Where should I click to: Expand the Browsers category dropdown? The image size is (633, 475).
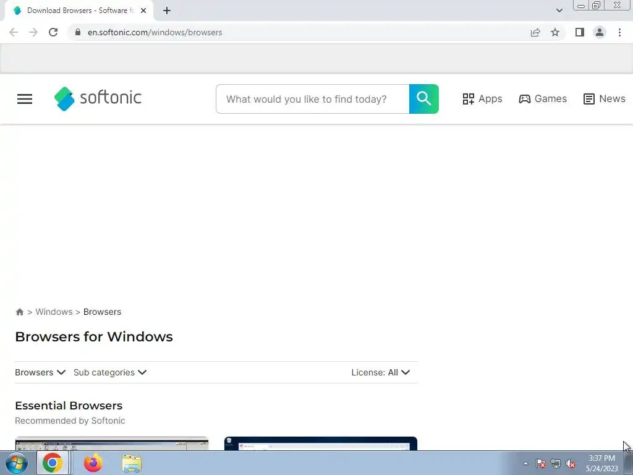[40, 372]
